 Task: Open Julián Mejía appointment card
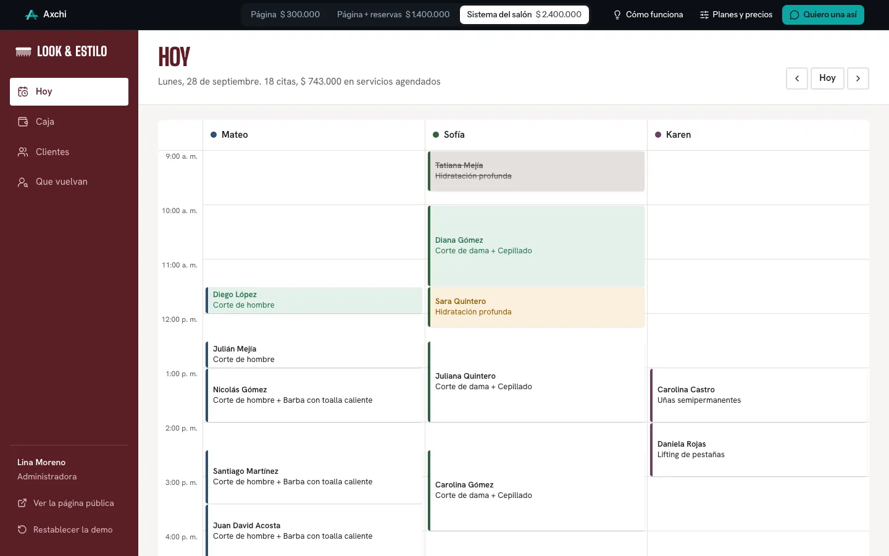(314, 355)
